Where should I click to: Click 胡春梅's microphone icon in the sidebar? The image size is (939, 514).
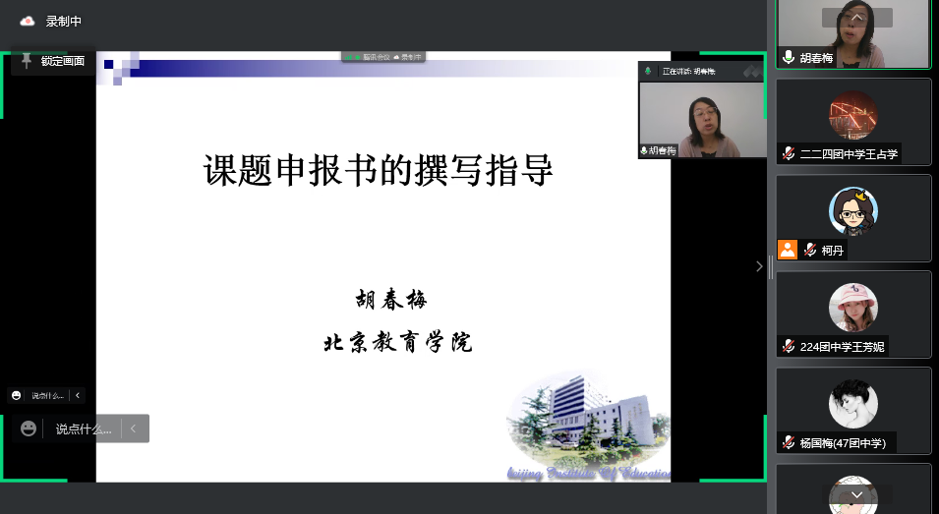click(789, 57)
